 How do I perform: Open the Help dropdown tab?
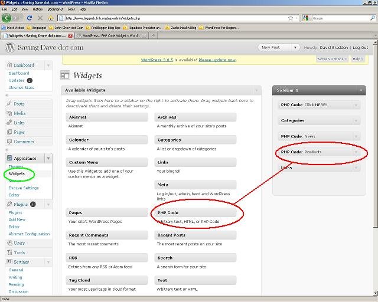(358, 59)
